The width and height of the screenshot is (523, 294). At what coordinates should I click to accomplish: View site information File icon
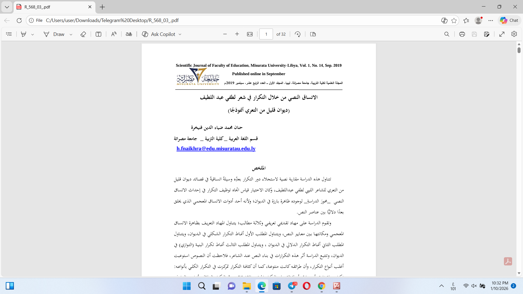pyautogui.click(x=36, y=20)
